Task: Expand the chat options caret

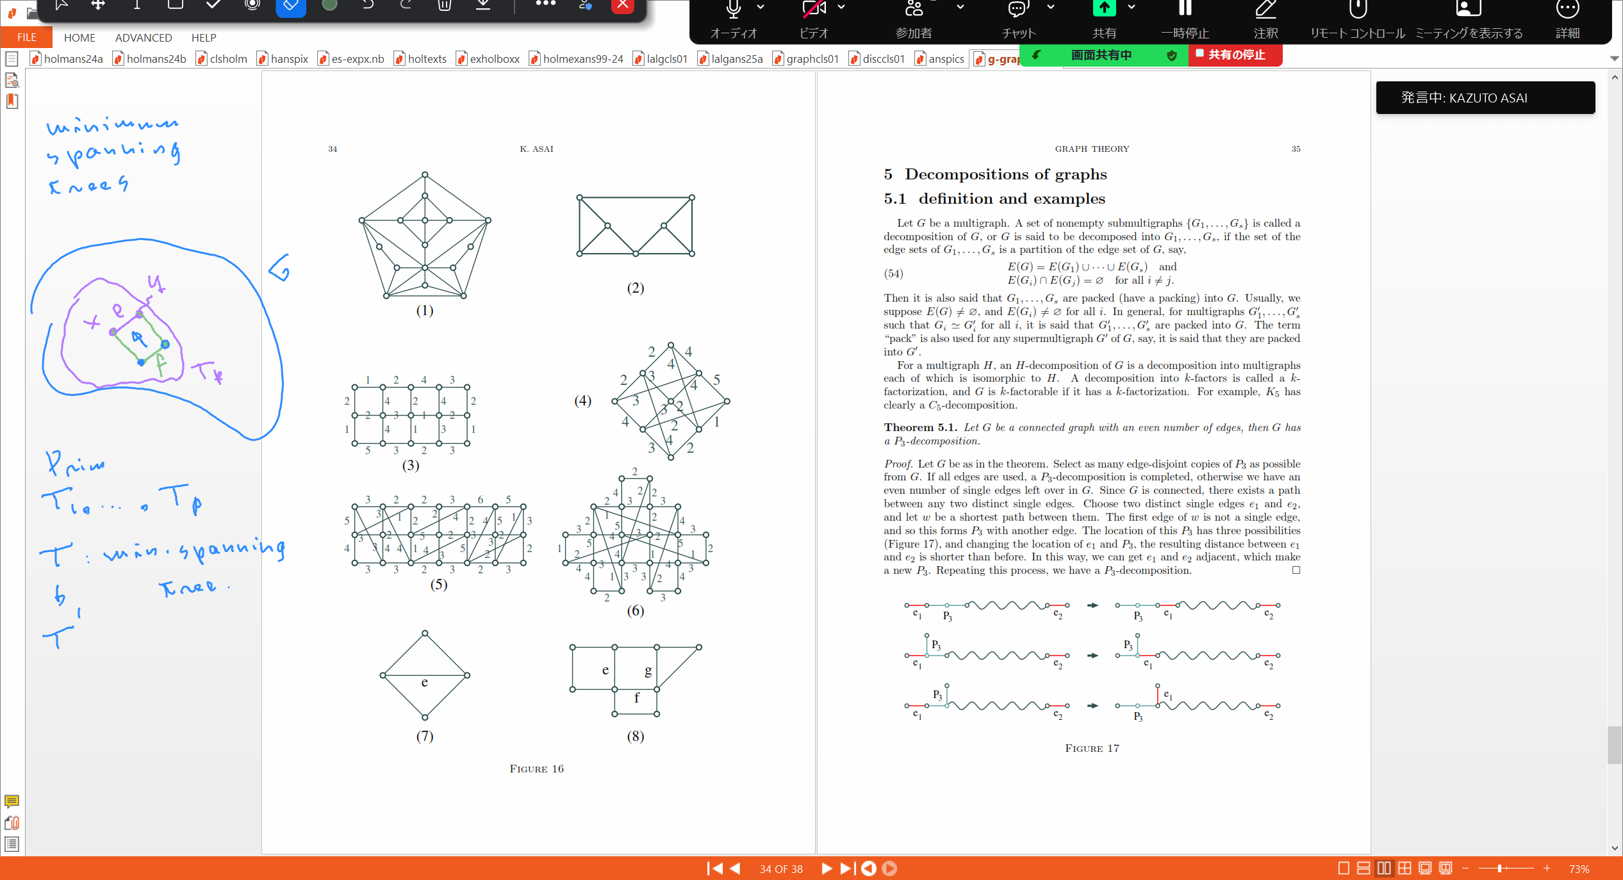Action: click(1051, 7)
